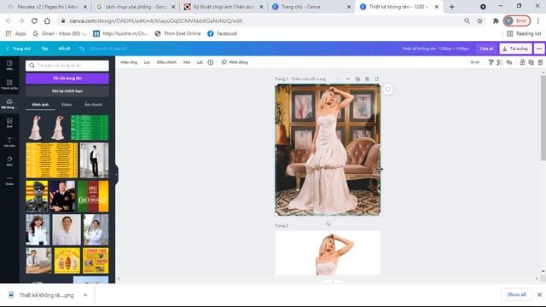The width and height of the screenshot is (546, 307).
Task: Duplicate page 1 with the page copy icon
Action: (357, 79)
